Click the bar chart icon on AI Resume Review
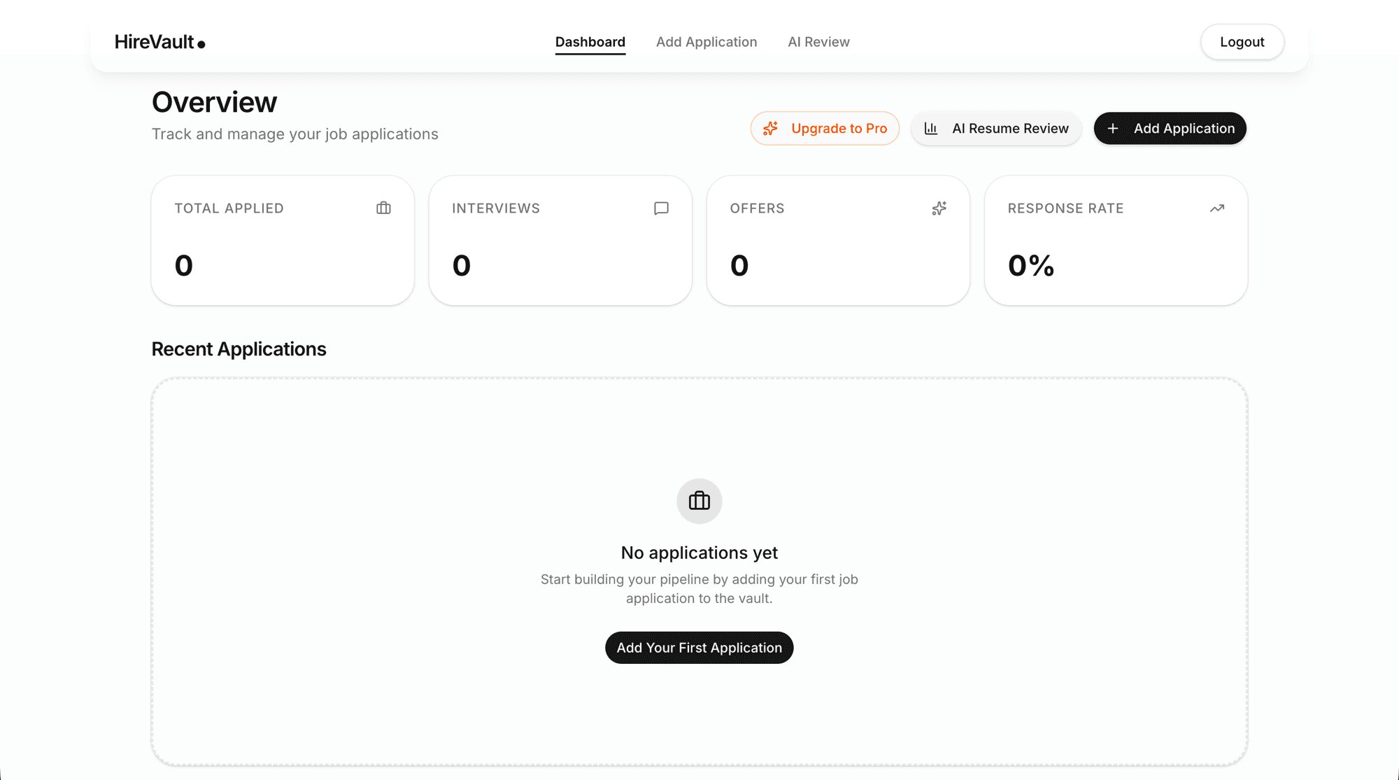This screenshot has height=780, width=1399. pos(931,128)
